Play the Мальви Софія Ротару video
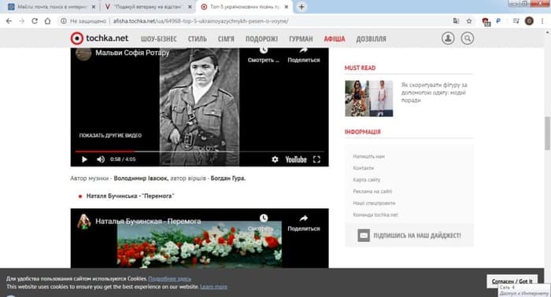 pos(84,159)
